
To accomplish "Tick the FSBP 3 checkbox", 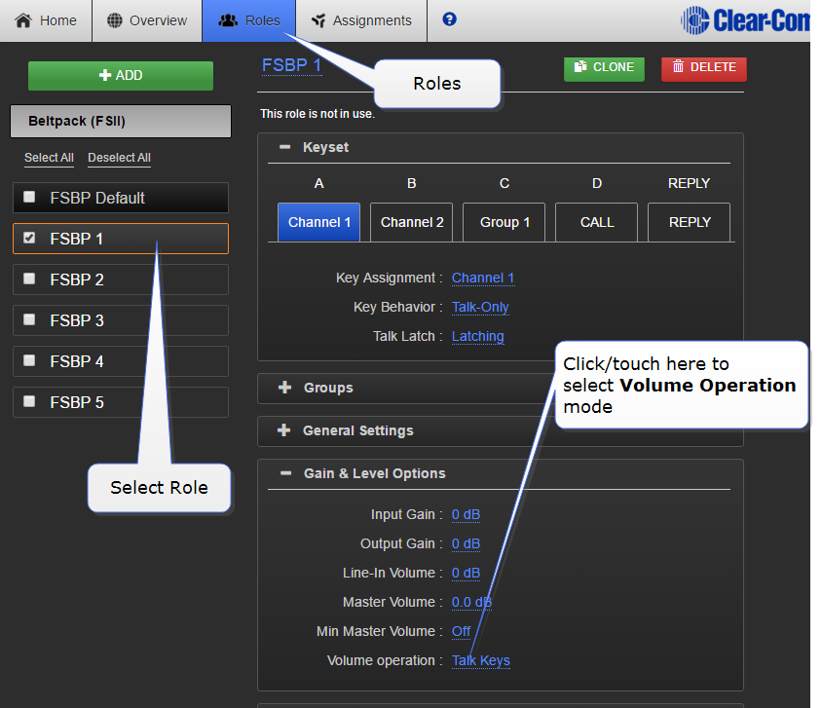I will click(29, 319).
